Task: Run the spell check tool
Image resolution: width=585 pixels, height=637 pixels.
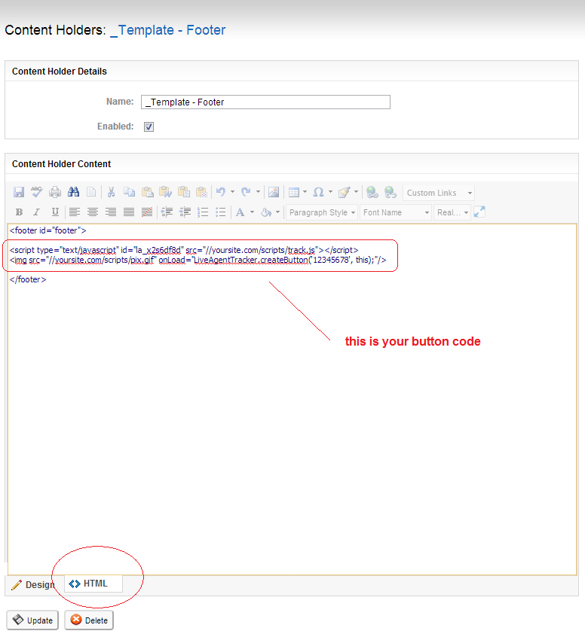Action: [37, 193]
